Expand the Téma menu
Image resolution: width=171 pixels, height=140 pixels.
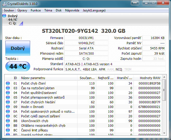point(48,10)
